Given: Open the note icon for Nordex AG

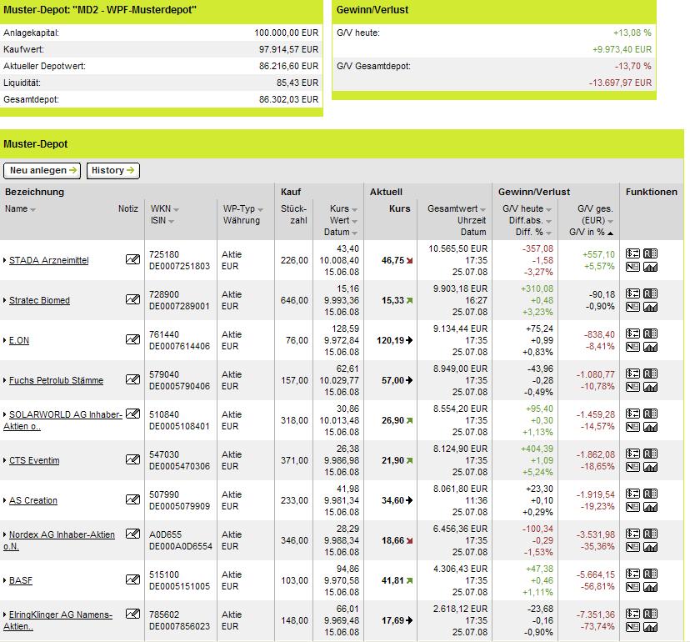Looking at the screenshot, I should coord(132,534).
